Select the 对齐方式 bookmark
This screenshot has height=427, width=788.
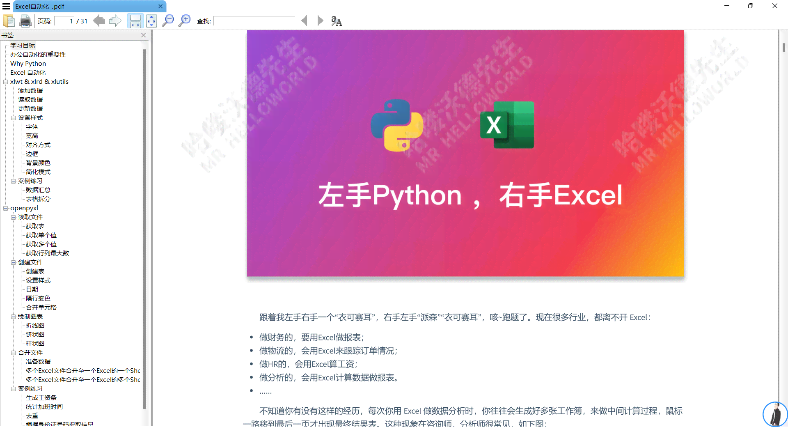coord(38,145)
